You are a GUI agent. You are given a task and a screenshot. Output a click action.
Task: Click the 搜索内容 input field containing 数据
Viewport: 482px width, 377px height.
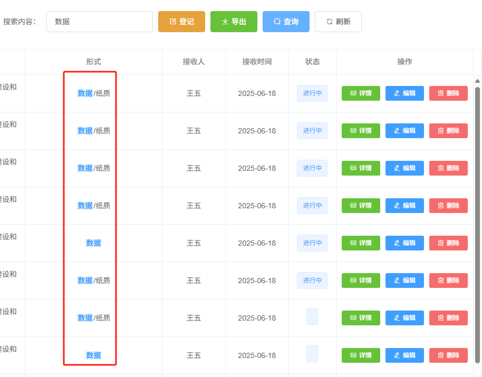point(100,22)
